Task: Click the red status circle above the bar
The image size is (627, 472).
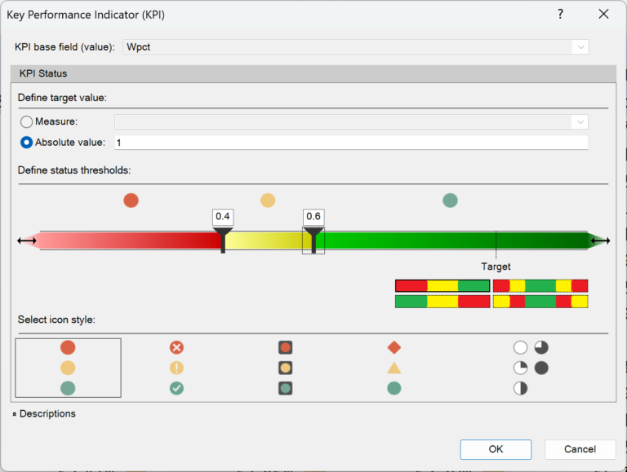Action: pyautogui.click(x=131, y=200)
